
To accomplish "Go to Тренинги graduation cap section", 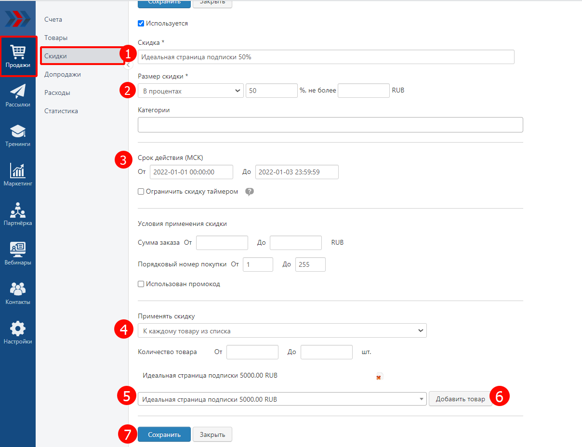I will coord(18,135).
